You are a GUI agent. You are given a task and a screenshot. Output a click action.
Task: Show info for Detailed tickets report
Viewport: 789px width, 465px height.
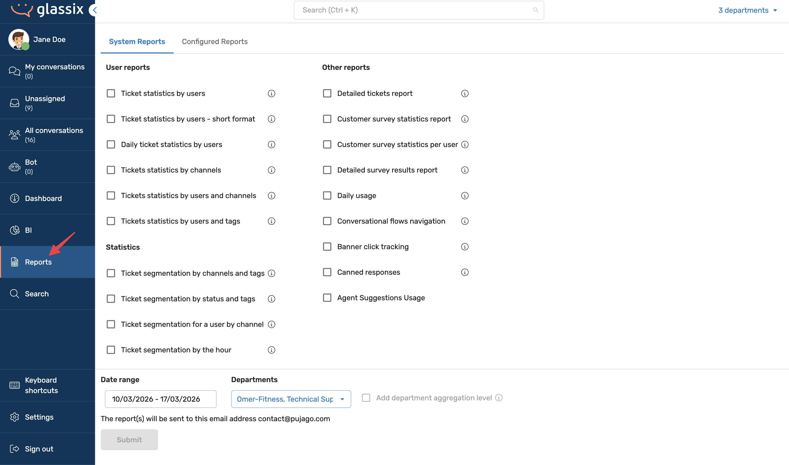[465, 93]
